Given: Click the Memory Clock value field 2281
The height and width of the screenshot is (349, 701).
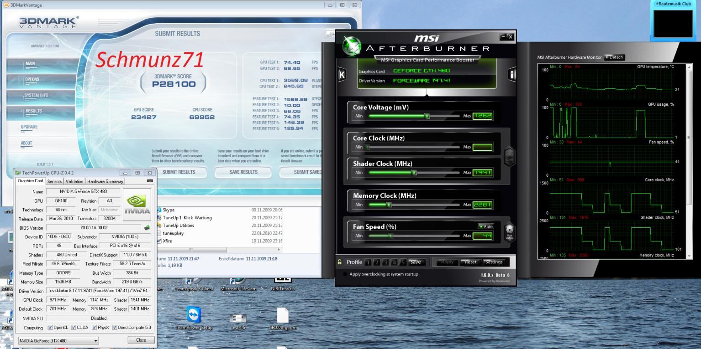Looking at the screenshot, I should pos(483,205).
